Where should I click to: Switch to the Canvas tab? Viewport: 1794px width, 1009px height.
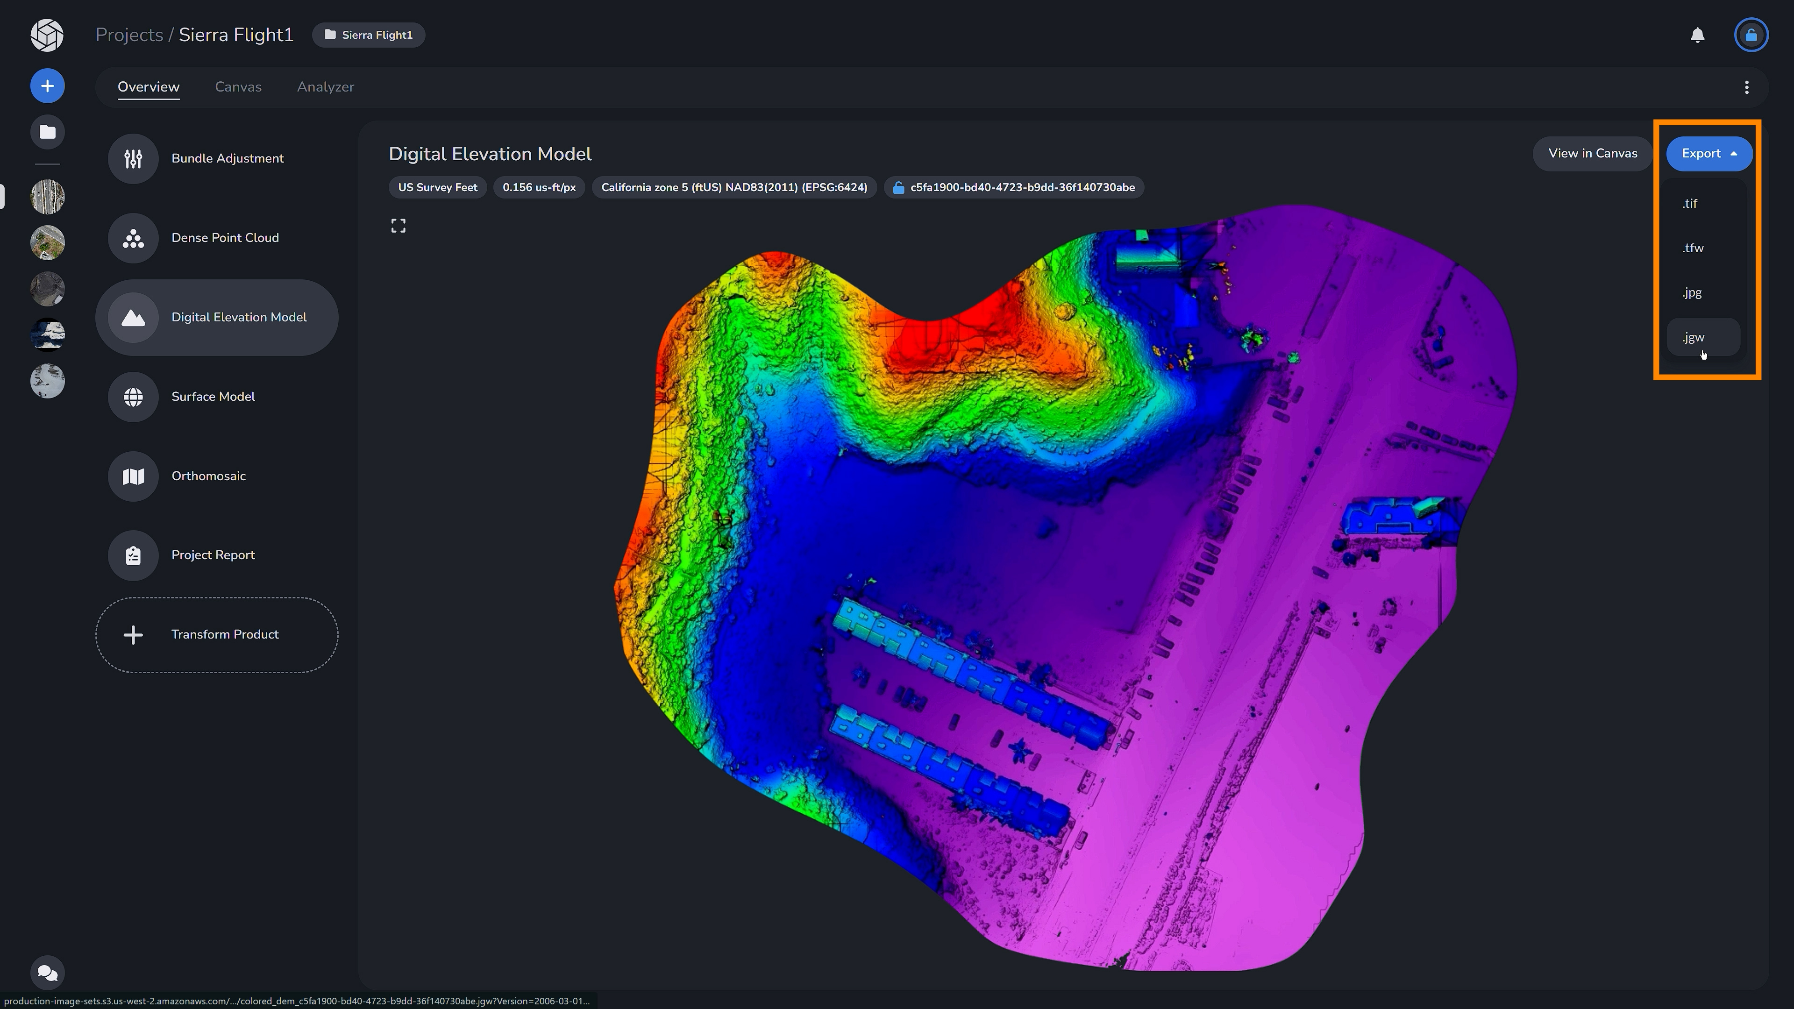(238, 87)
